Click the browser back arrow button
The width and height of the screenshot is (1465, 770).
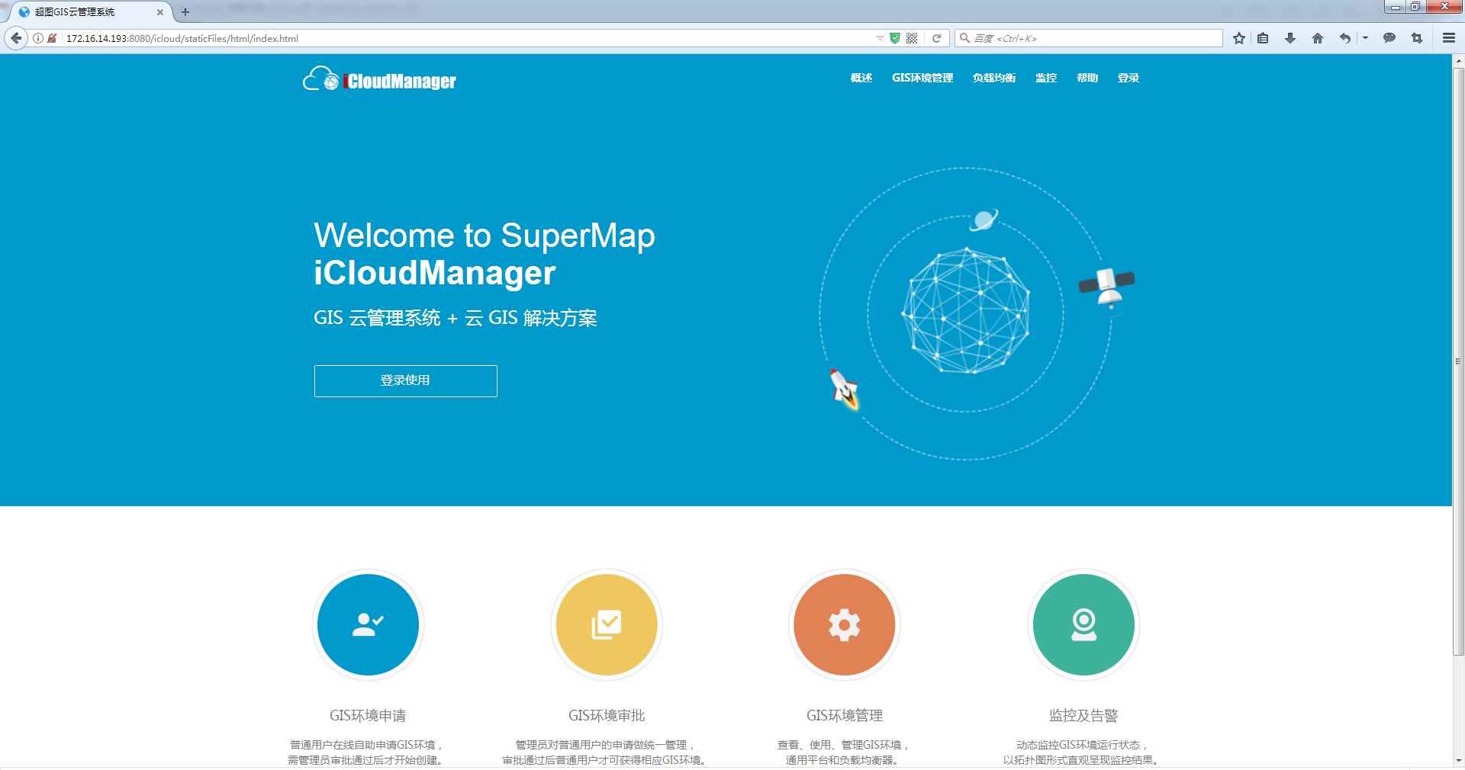[16, 38]
